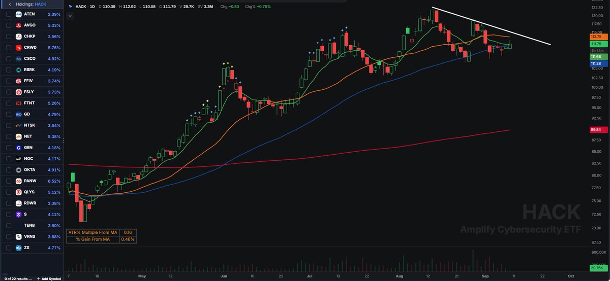Screen dimensions: 610x281
Task: Click the CRWD company logo
Action: 18,48
